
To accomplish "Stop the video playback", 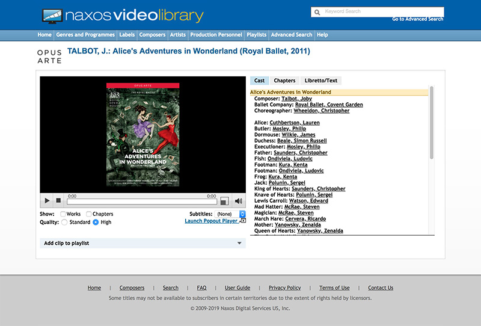I will pos(58,200).
